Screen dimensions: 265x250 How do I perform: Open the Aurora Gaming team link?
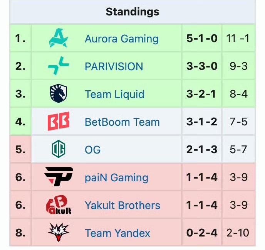click(x=121, y=39)
